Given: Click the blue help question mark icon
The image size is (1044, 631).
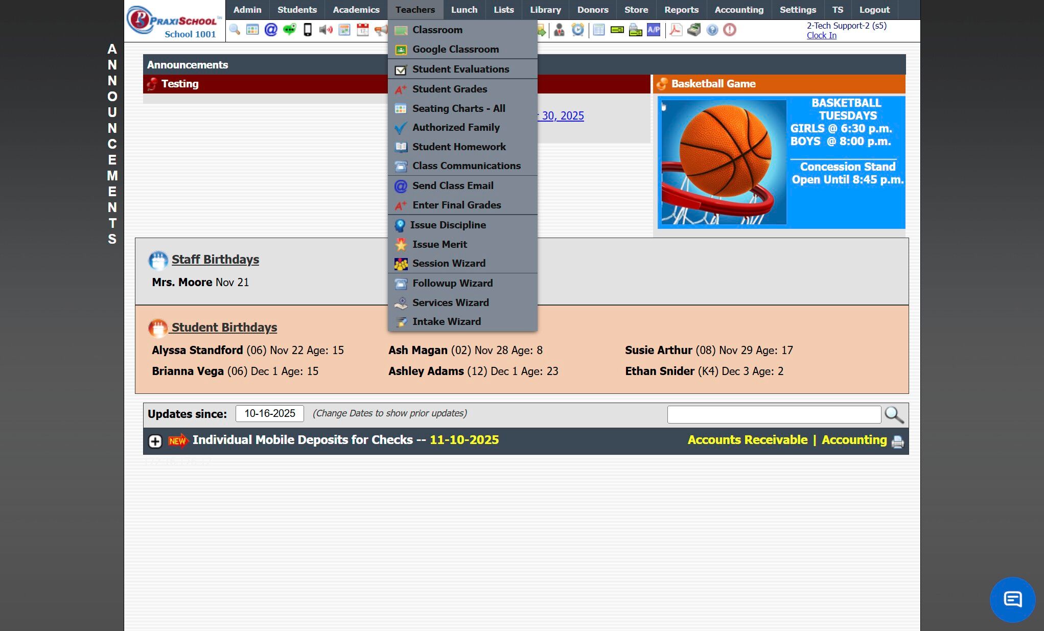Looking at the screenshot, I should point(712,30).
